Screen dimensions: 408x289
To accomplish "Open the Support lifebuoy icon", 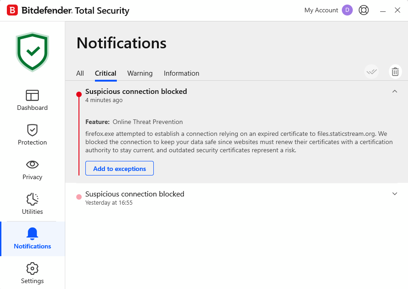I will point(364,10).
